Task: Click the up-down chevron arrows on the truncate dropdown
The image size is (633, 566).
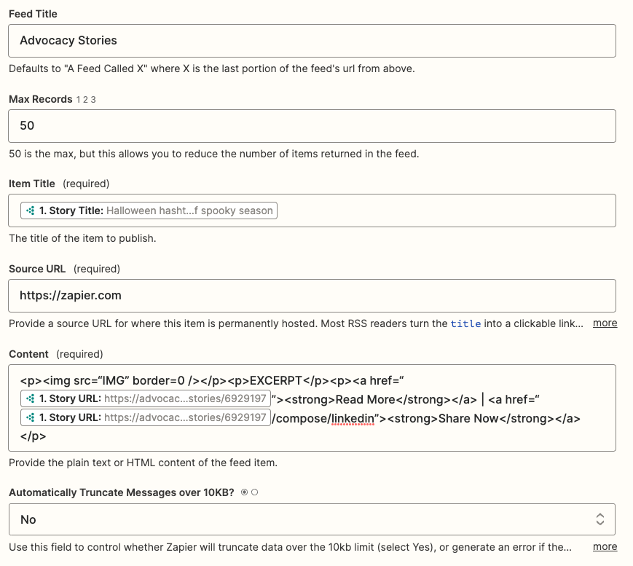Action: [600, 519]
